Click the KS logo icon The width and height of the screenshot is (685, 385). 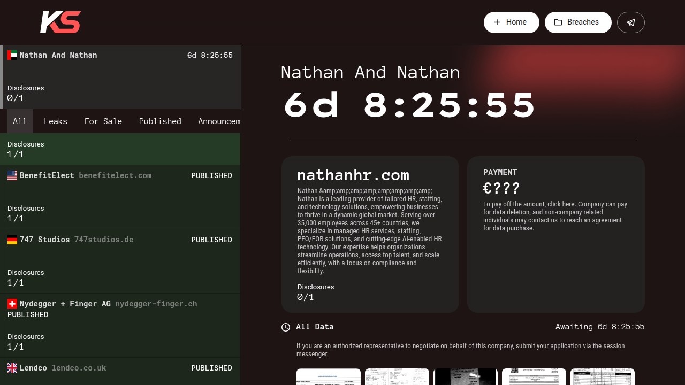click(60, 22)
